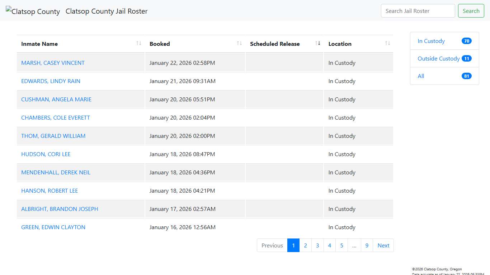View HUDSON, CORI LEE's record
490x275 pixels.
point(46,154)
